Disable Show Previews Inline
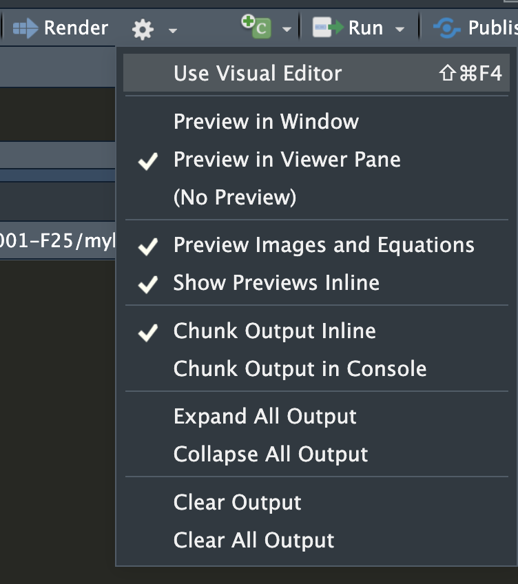 [x=276, y=283]
